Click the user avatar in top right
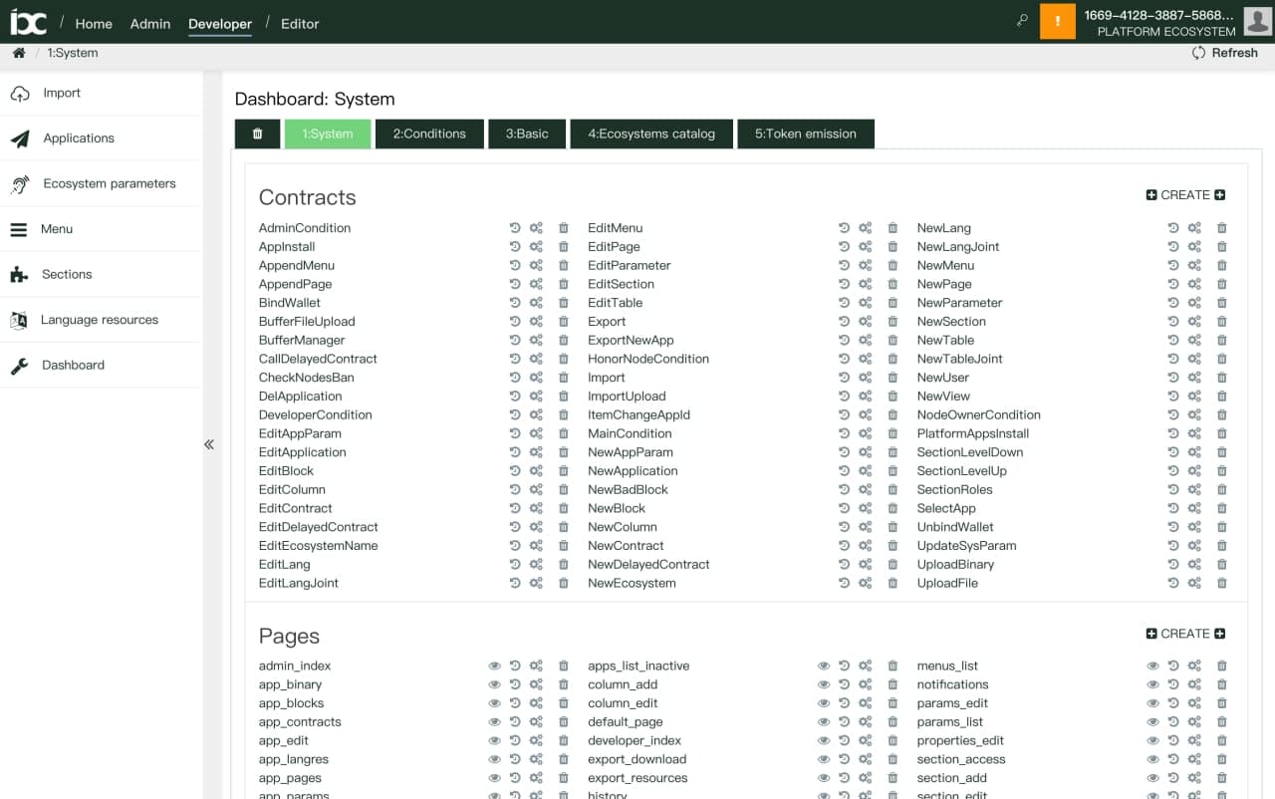Viewport: 1275px width, 799px height. click(1257, 22)
